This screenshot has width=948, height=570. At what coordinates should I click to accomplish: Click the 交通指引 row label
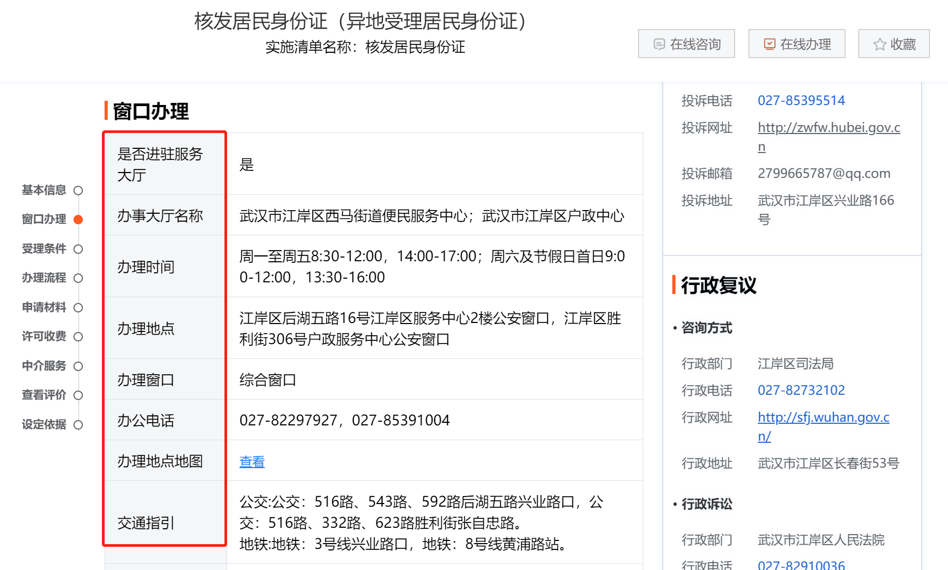point(146,523)
